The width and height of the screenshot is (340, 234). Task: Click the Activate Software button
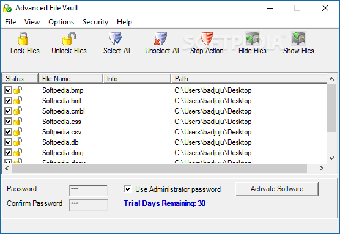pos(277,189)
